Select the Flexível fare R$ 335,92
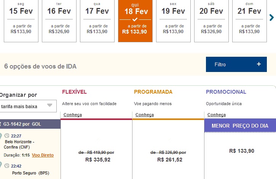 click(x=98, y=160)
